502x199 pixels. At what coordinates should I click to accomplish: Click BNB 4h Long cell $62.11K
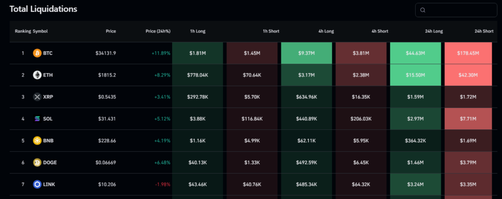pyautogui.click(x=306, y=141)
